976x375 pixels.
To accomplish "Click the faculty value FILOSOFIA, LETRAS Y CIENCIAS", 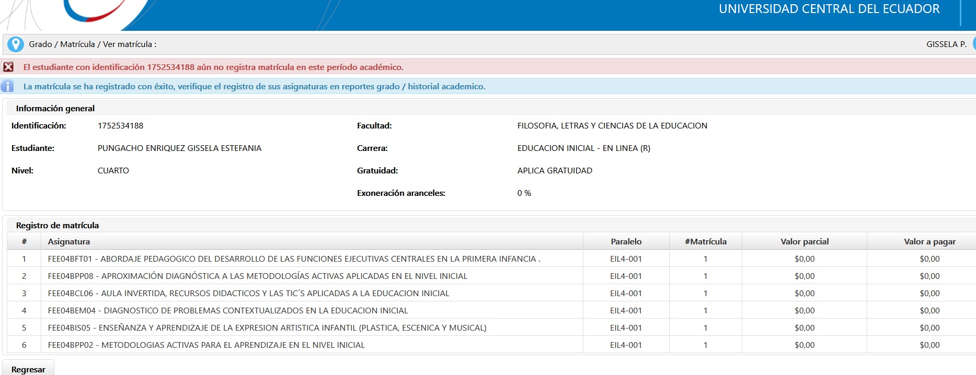I will pos(612,125).
